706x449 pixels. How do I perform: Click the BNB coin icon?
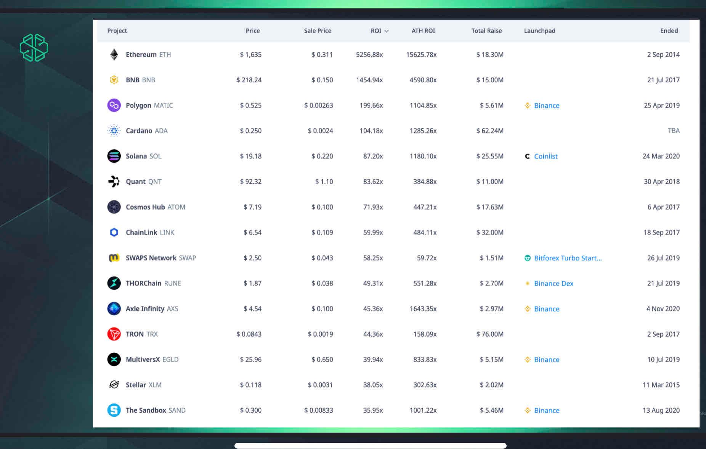click(x=114, y=80)
